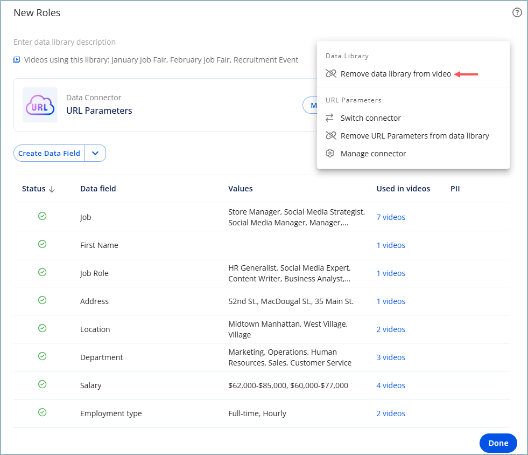The width and height of the screenshot is (528, 455).
Task: Click the Used in videos column header
Action: [403, 189]
